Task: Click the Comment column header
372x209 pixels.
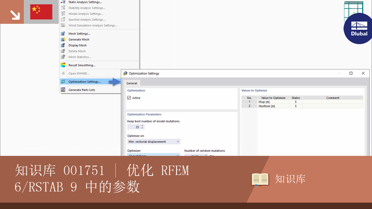Action: [x=333, y=98]
